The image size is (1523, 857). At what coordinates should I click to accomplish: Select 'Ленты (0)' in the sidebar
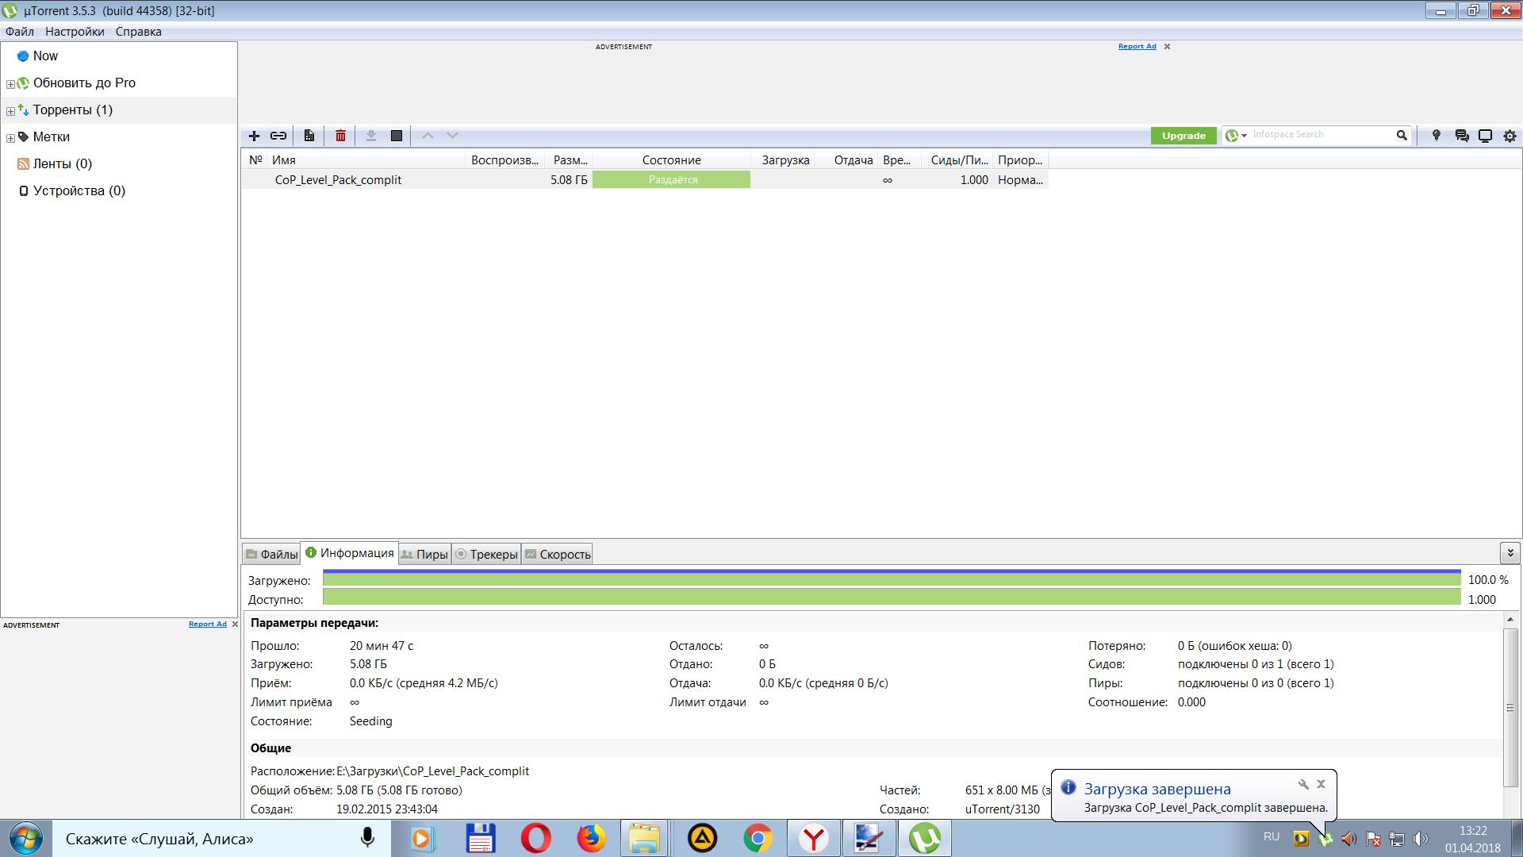[x=62, y=163]
